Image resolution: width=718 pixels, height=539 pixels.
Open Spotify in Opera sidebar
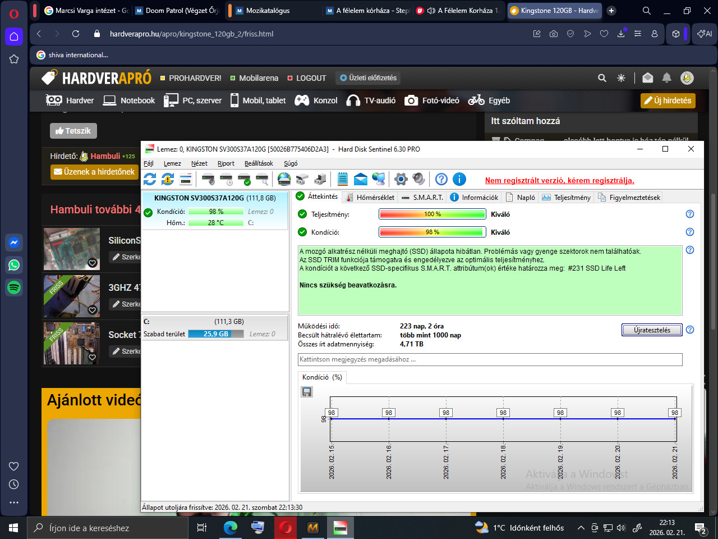point(14,287)
